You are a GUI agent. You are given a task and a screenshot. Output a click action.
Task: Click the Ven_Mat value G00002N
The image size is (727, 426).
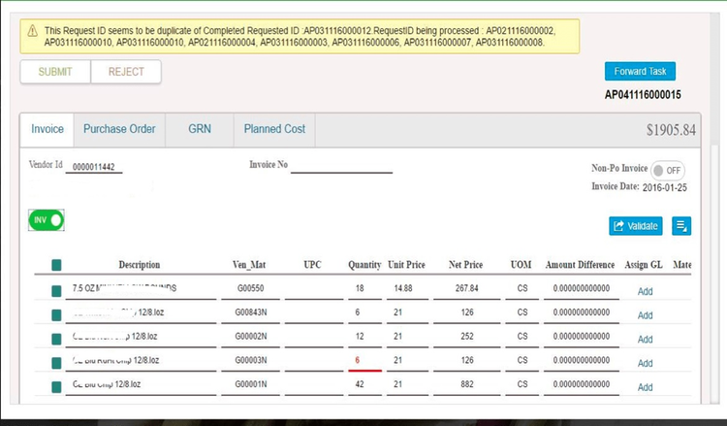coord(250,337)
